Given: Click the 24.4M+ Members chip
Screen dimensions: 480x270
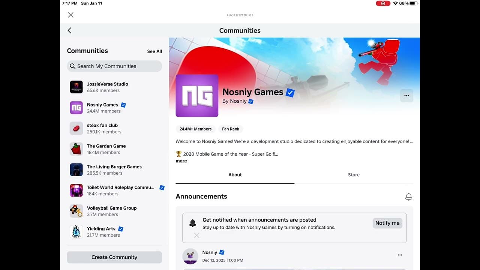Looking at the screenshot, I should (x=195, y=129).
